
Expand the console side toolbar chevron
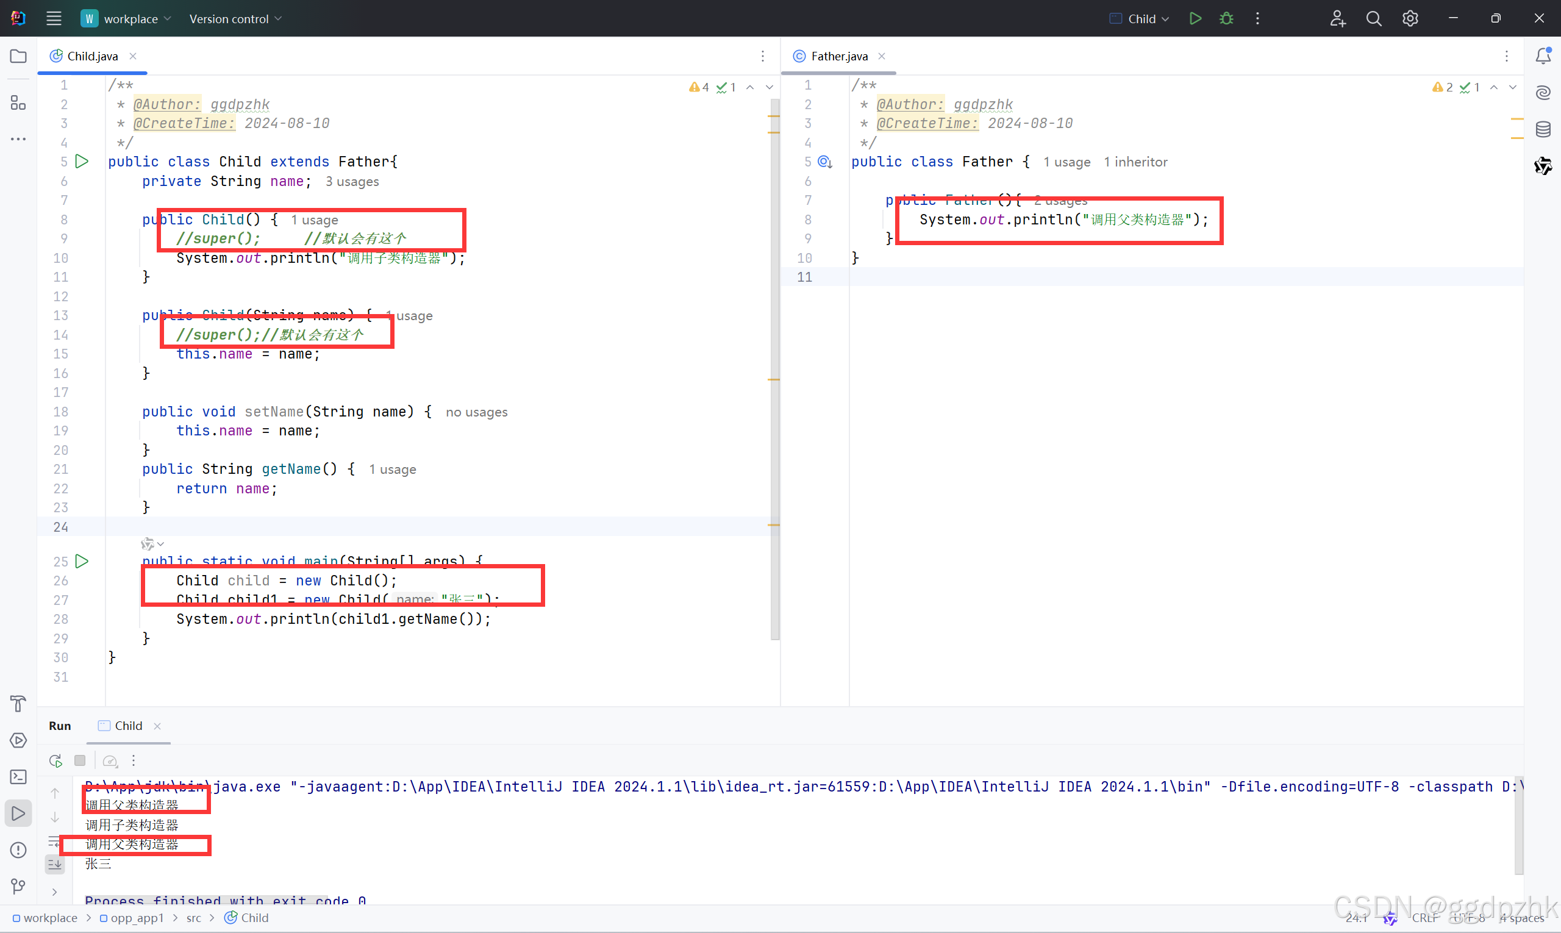tap(55, 892)
